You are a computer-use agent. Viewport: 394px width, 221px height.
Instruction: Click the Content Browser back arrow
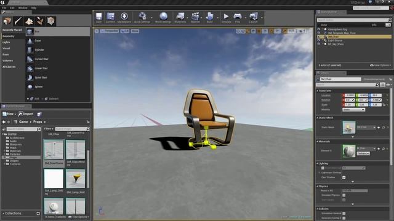(x=4, y=122)
